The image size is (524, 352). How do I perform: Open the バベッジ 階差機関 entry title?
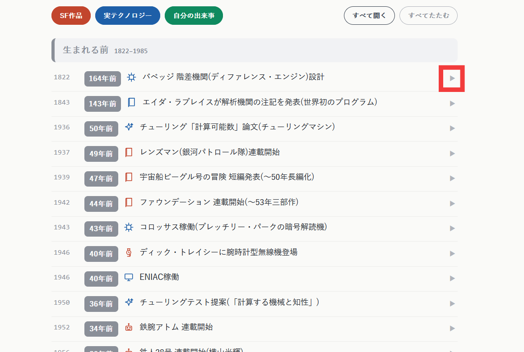(x=233, y=77)
